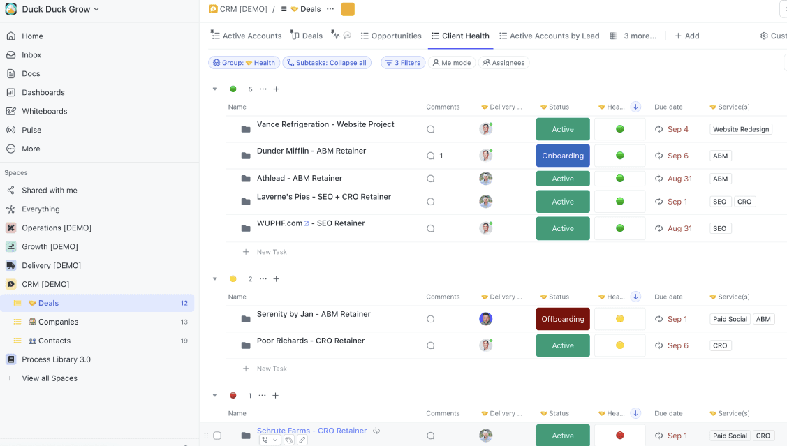The height and width of the screenshot is (446, 787).
Task: Tick the Schrute Farms row checkbox
Action: tap(217, 436)
